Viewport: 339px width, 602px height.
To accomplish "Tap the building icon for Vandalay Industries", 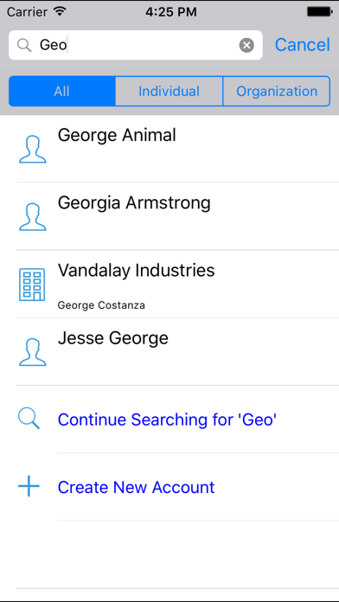I will 32,285.
